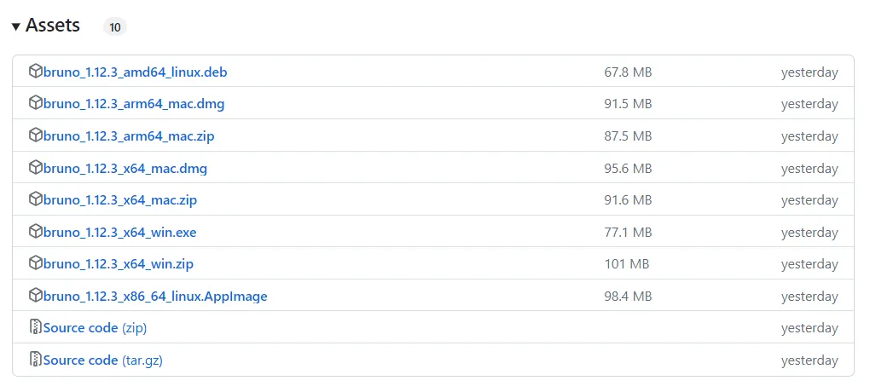Download bruno_1.12.3_amd64_linux.deb
Screen dimensions: 870x392
136,72
